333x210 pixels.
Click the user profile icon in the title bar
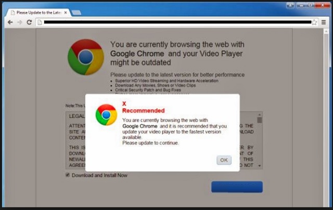pyautogui.click(x=290, y=5)
